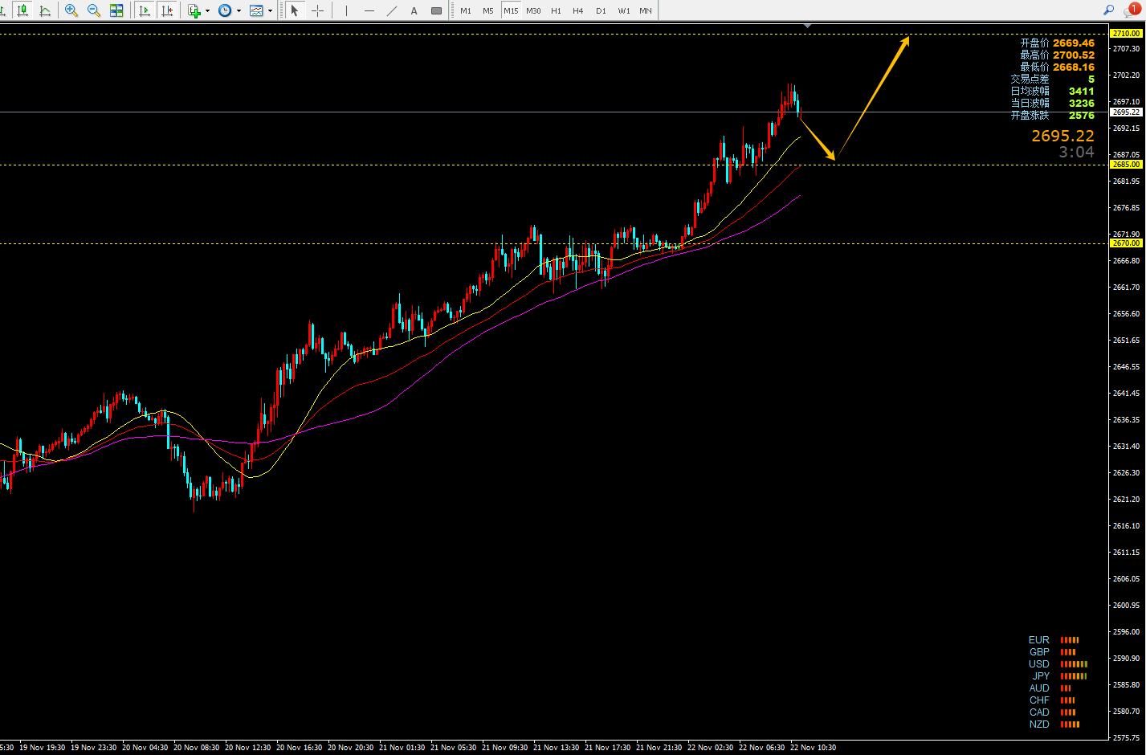Click the current price label 2695.22

click(x=1126, y=112)
